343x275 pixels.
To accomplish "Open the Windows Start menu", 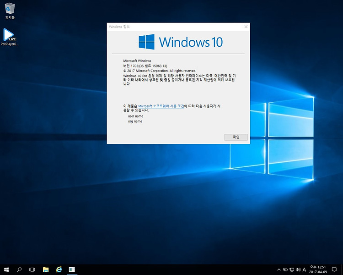I will (x=6, y=269).
